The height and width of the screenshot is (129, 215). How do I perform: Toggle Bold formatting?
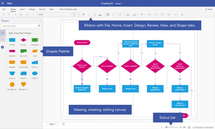click(84, 14)
